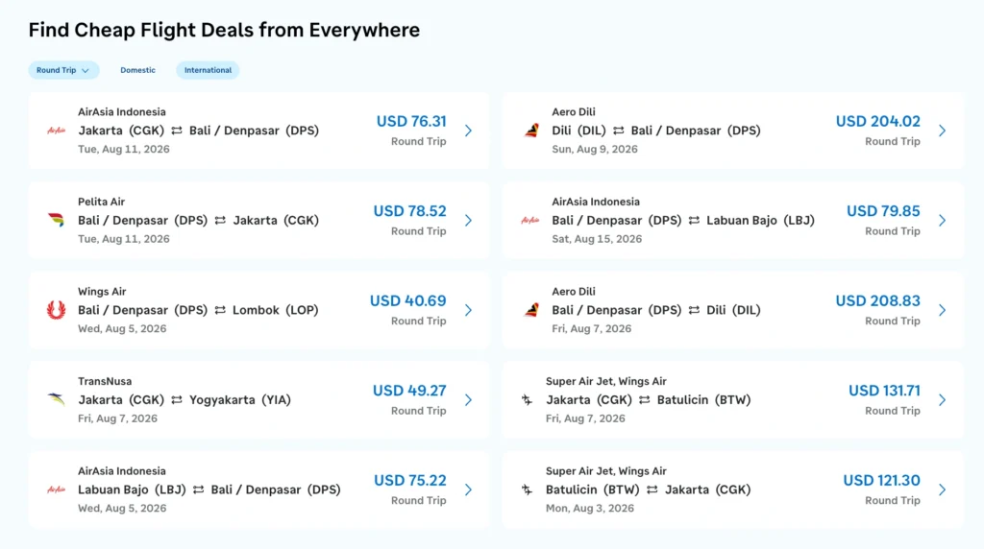Select the USD 121.30 price
Screen dimensions: 984x549
[881, 480]
